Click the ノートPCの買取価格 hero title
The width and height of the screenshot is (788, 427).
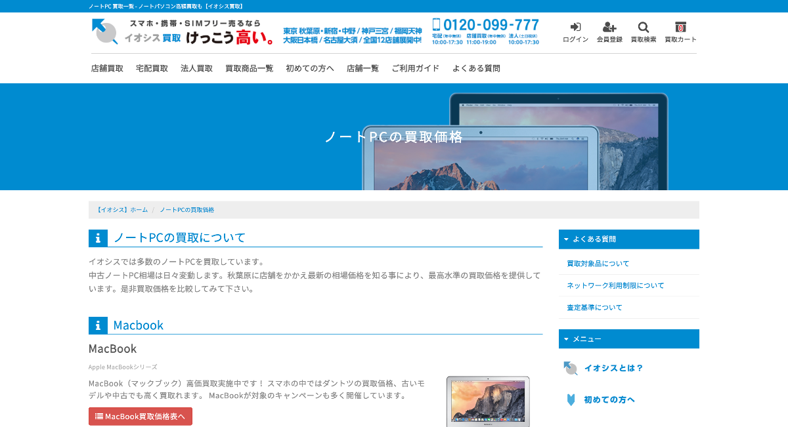pyautogui.click(x=394, y=137)
